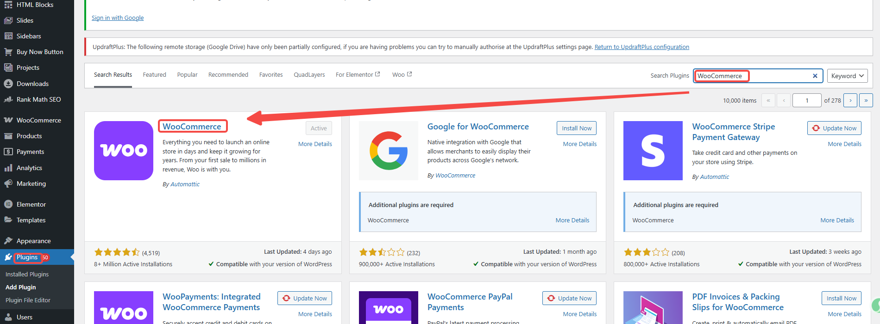Click the WooCommerce Stripe Payment Gateway title
The height and width of the screenshot is (324, 880).
(734, 132)
